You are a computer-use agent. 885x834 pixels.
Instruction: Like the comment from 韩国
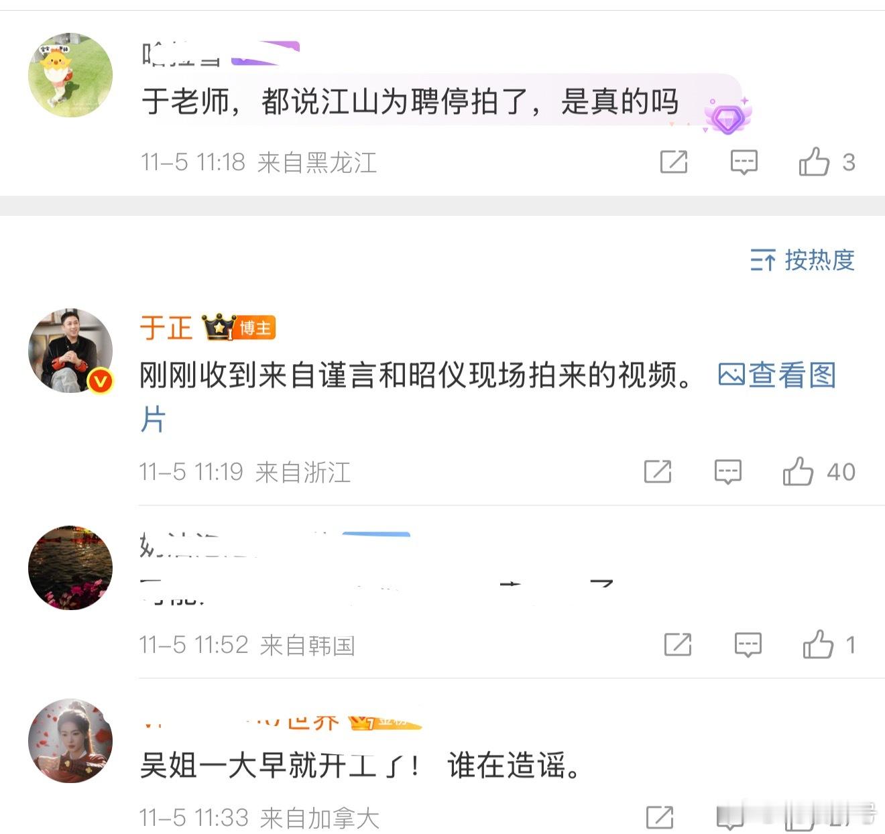point(818,645)
